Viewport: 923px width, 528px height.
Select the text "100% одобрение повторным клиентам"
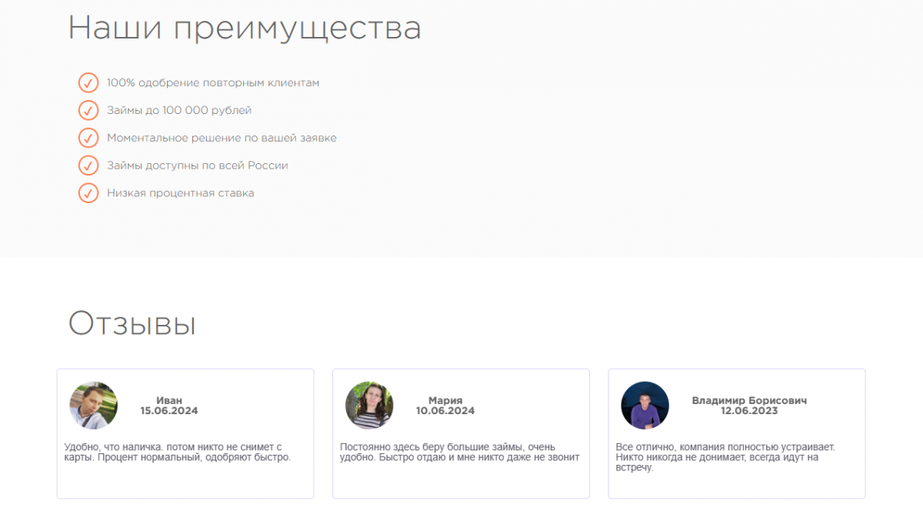click(212, 83)
